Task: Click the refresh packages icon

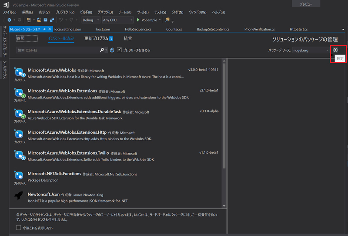Action: coord(112,50)
